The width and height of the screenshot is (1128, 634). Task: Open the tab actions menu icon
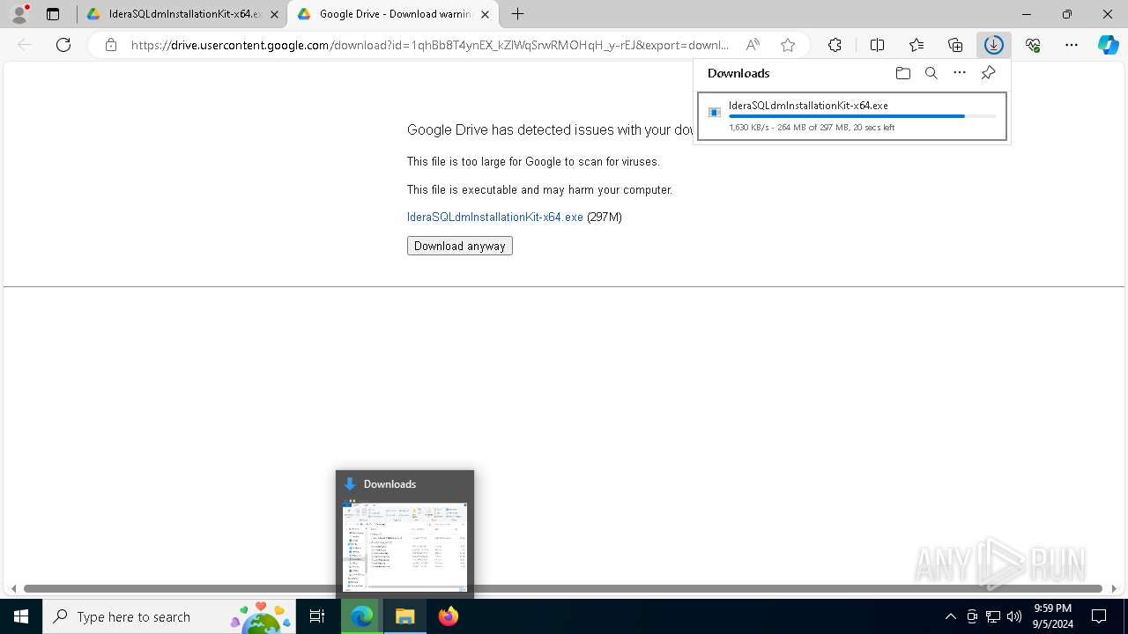pos(53,14)
